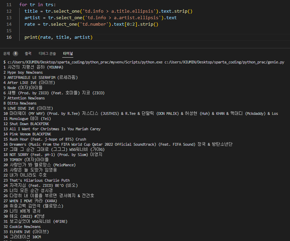Viewport: 290px width, 241px height.
Task: Click output row '18 NOT SORRY' 이영지
Action: 53,155
